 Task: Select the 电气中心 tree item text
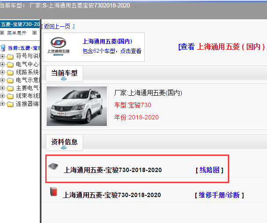point(28,64)
